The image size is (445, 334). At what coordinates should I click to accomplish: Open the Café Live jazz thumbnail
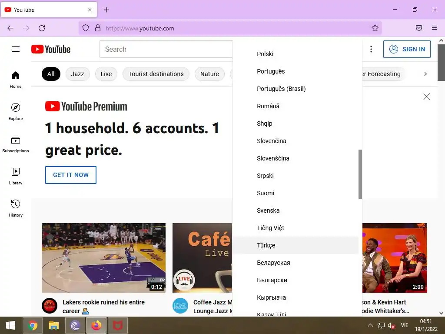[203, 258]
